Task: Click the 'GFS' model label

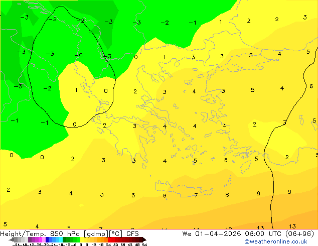Action: [x=132, y=234]
